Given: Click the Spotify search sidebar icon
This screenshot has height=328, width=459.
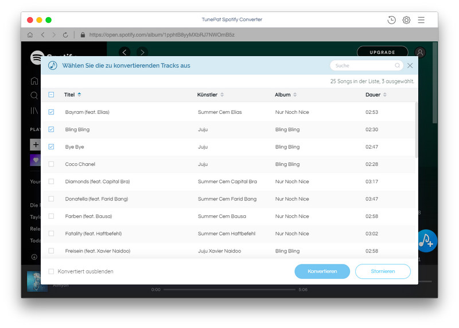Looking at the screenshot, I should (34, 96).
